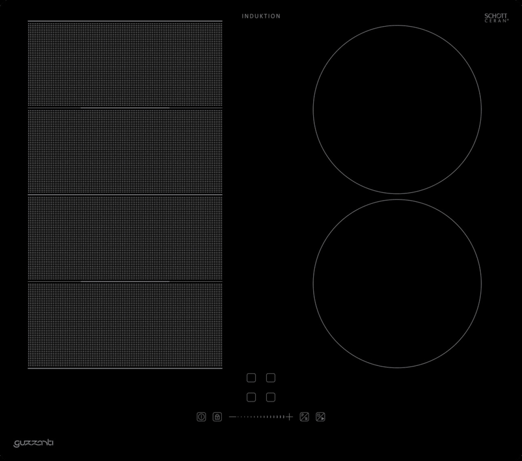
Task: Tap the P booster/keep-warm key
Action: click(x=304, y=417)
